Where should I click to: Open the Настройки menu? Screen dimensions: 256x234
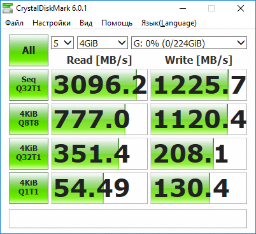[x=52, y=23]
